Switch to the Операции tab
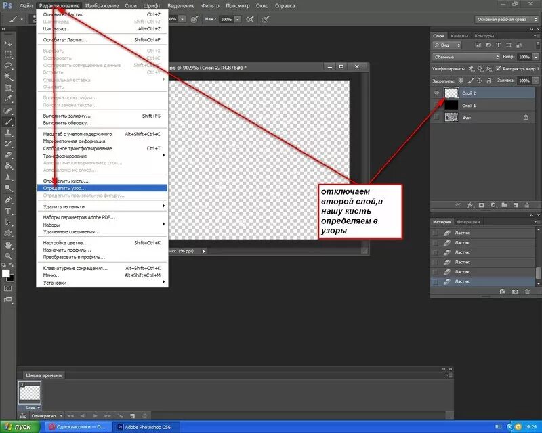This screenshot has height=433, width=542. pyautogui.click(x=468, y=222)
